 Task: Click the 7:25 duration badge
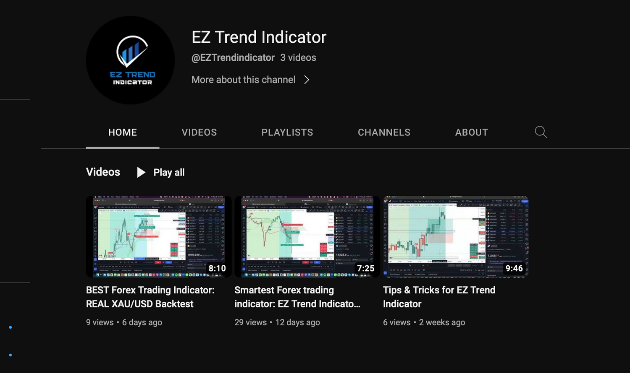pyautogui.click(x=365, y=268)
